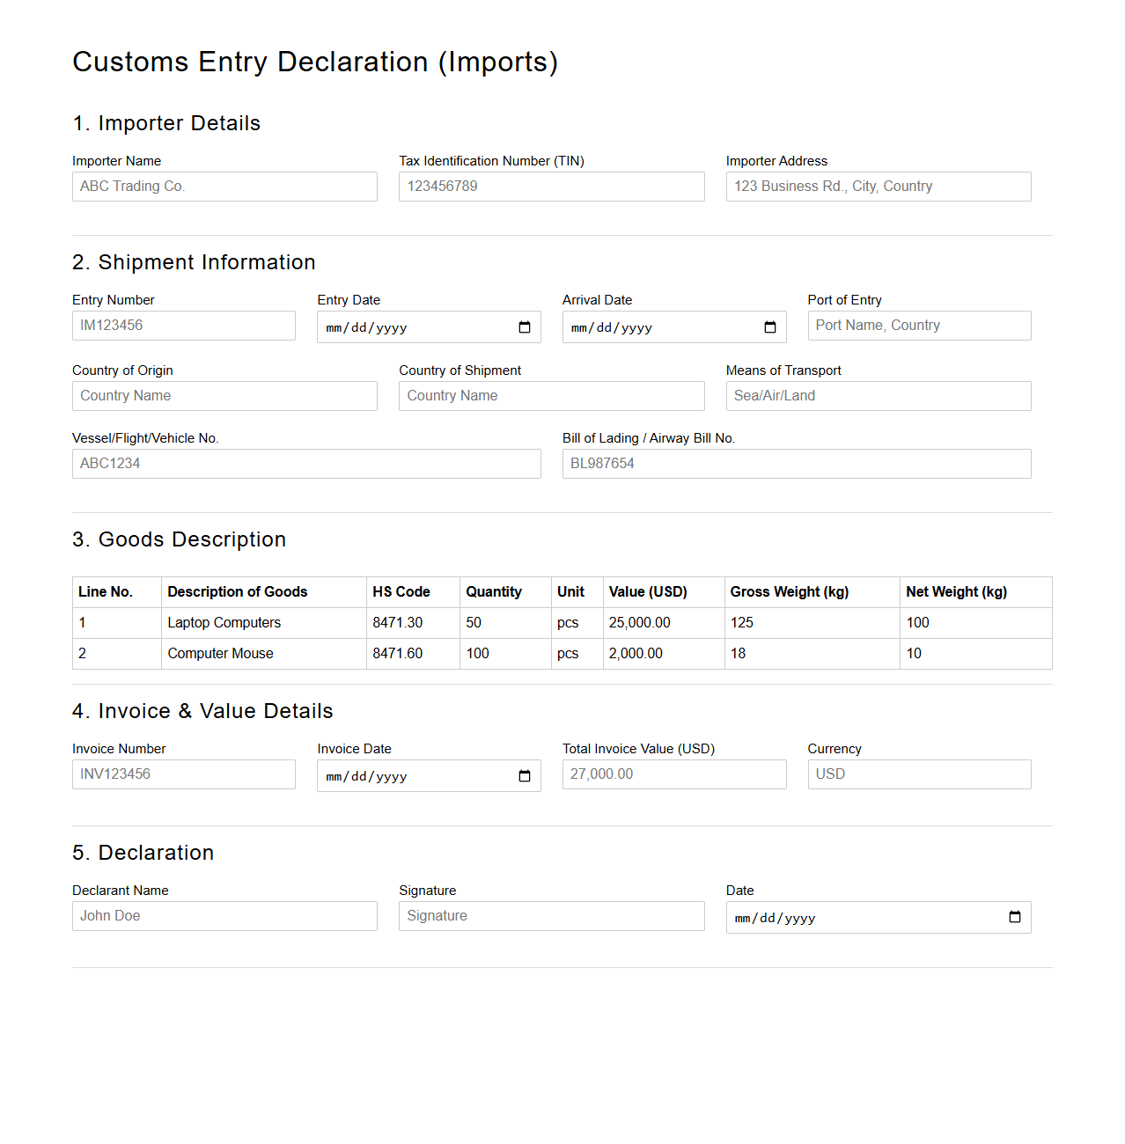The image size is (1125, 1144).
Task: Open the Arrival Date calendar picker
Action: point(771,326)
